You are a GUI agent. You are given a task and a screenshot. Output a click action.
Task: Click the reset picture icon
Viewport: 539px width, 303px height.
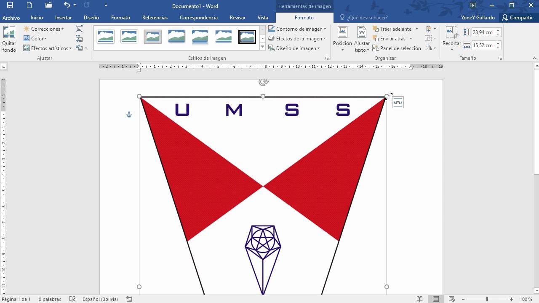pos(79,48)
